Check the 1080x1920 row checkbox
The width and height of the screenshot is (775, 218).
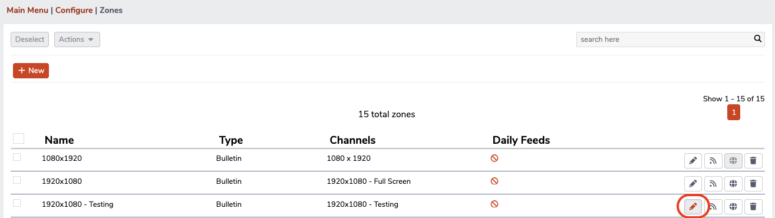point(17,157)
